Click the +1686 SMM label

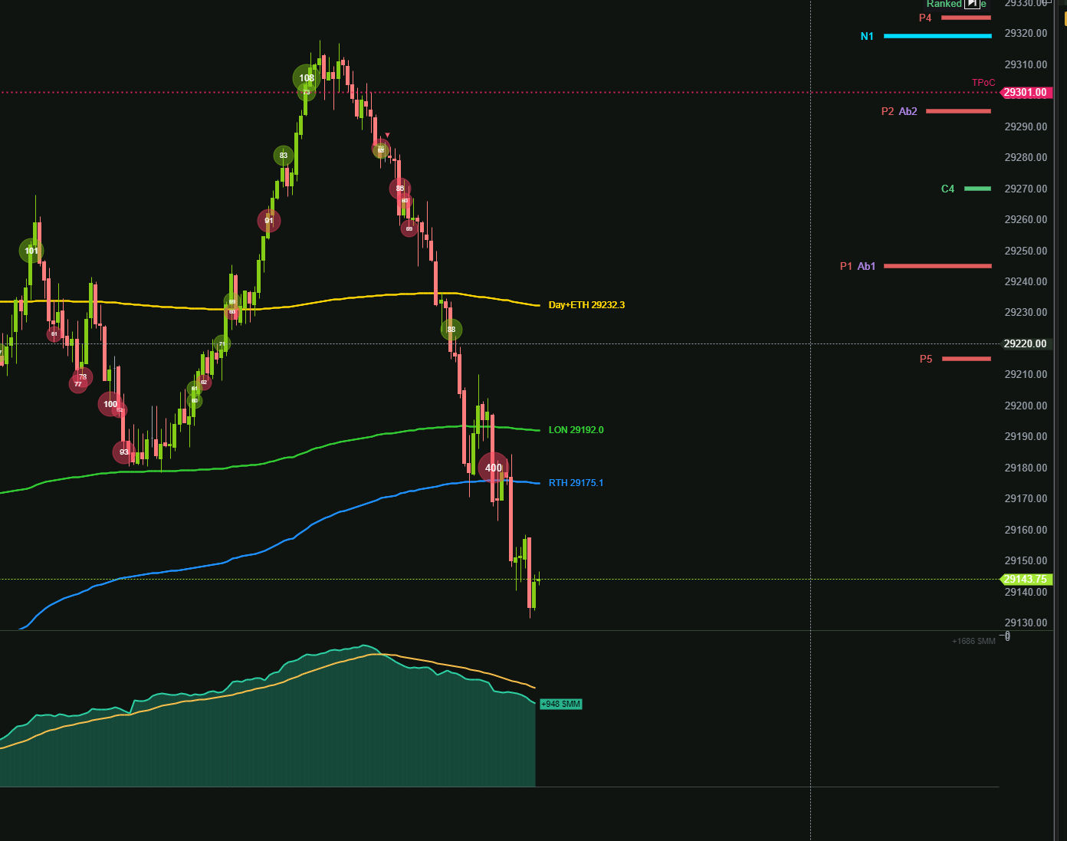[x=973, y=641]
